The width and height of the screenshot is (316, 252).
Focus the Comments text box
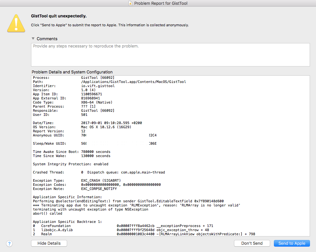click(170, 54)
